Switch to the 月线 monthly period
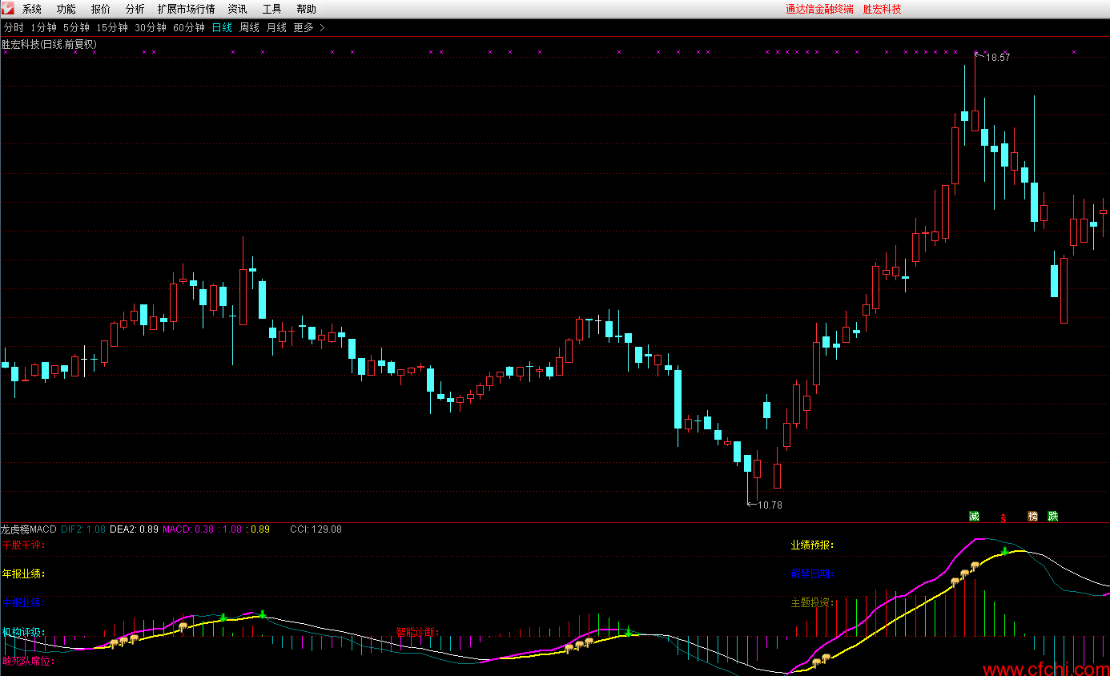 [x=276, y=27]
